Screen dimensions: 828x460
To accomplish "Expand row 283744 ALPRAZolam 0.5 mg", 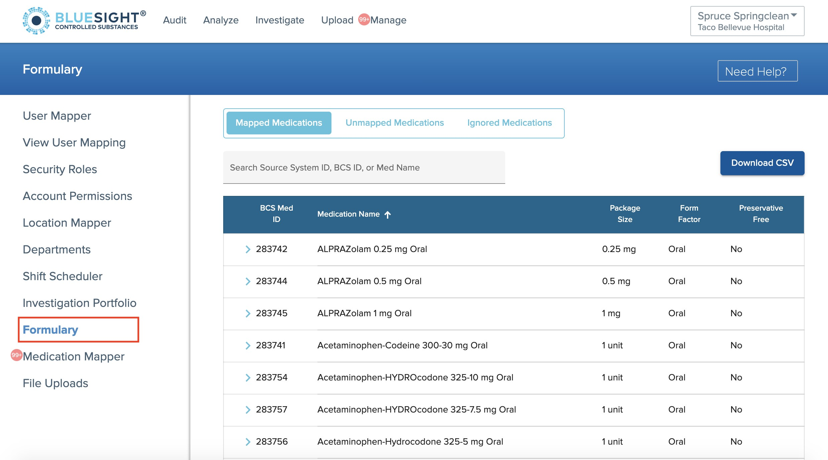I will click(248, 281).
